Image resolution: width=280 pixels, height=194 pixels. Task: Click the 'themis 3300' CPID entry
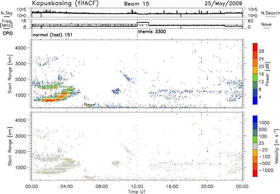(x=152, y=32)
